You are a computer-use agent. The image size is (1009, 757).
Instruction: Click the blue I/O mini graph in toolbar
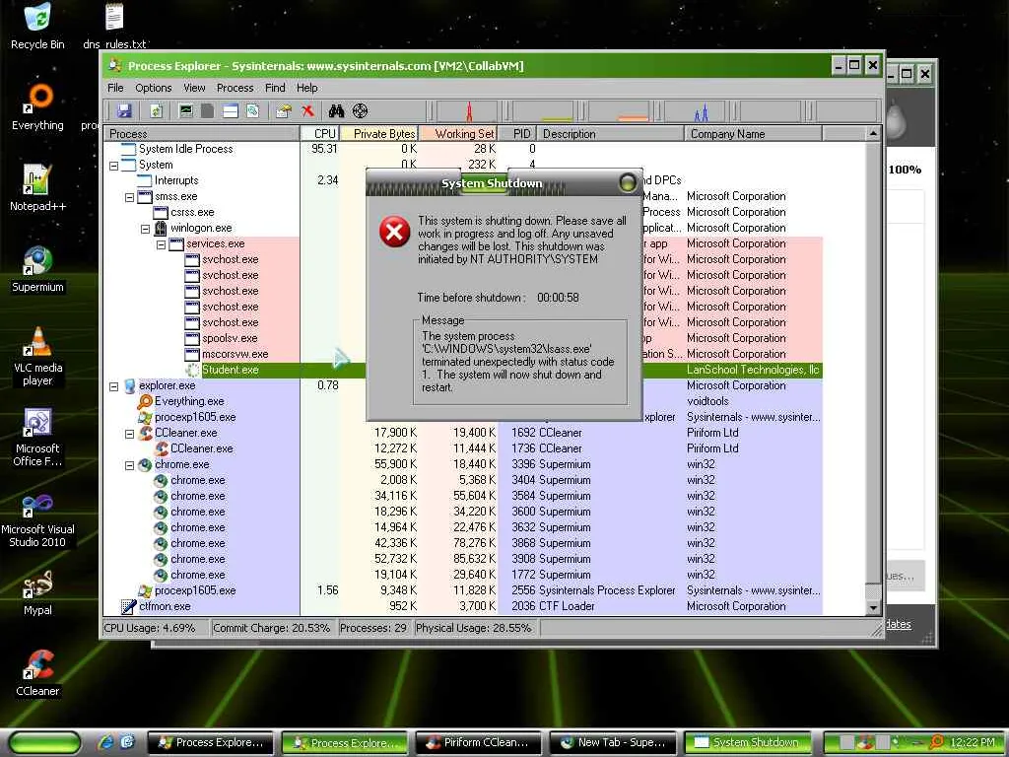695,110
